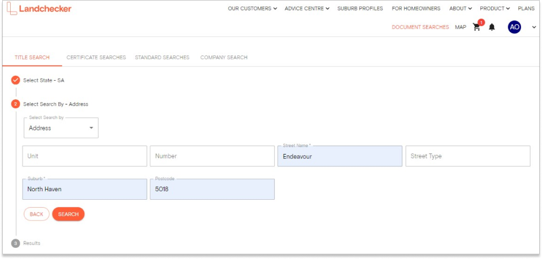This screenshot has width=542, height=259.
Task: Go to the Map link
Action: click(x=461, y=27)
